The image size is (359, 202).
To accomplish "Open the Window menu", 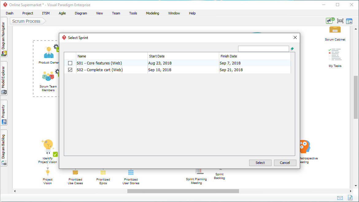I will (x=174, y=13).
